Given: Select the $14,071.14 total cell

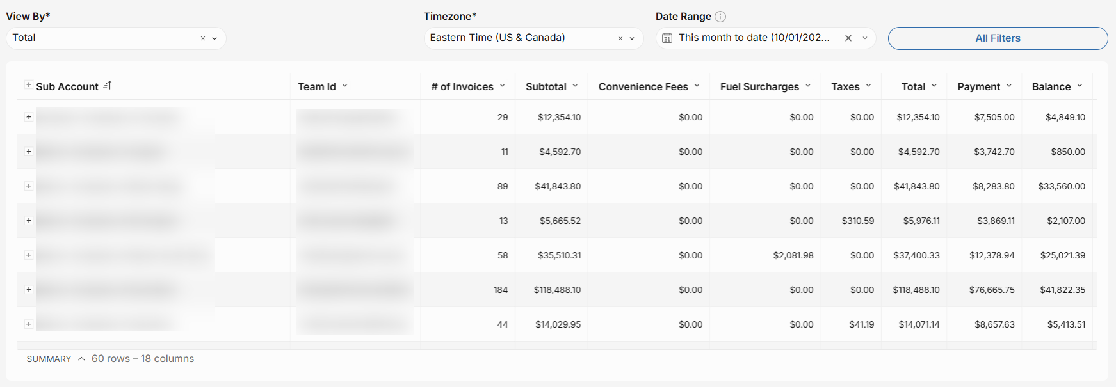Looking at the screenshot, I should click(919, 325).
